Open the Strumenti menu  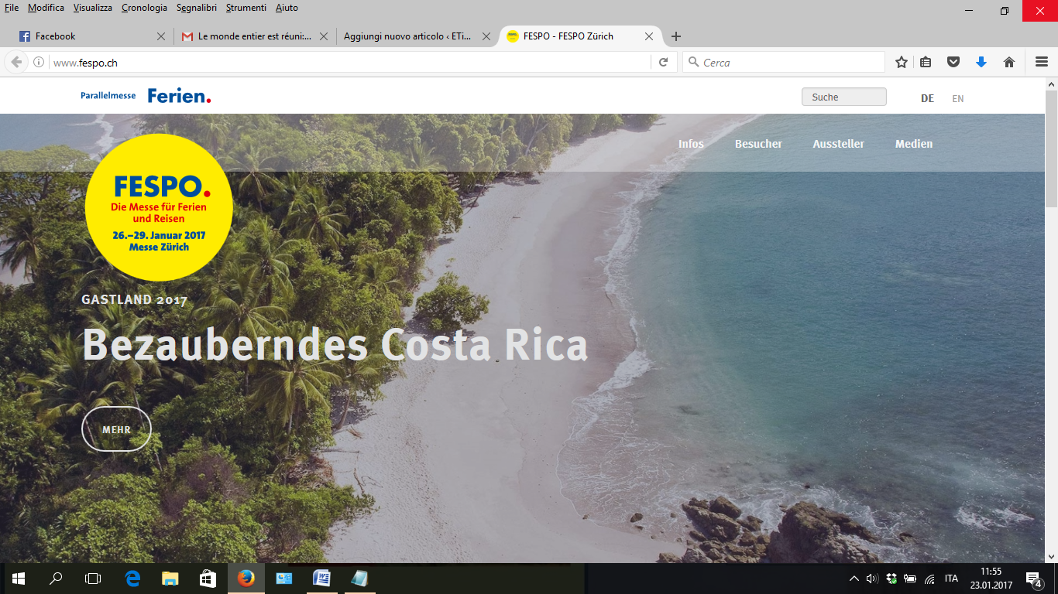coord(246,8)
